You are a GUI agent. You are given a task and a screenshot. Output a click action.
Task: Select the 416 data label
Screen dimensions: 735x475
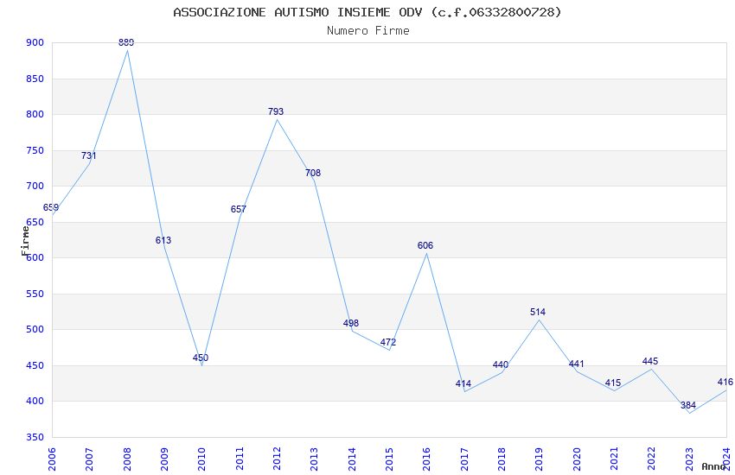725,382
